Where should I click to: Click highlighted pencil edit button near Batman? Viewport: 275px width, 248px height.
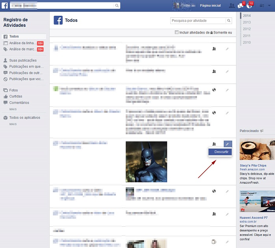pyautogui.click(x=228, y=144)
